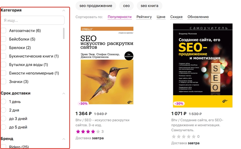Collapse the Бренд filter section
Image resolution: width=241 pixels, height=149 pixels.
[64, 139]
